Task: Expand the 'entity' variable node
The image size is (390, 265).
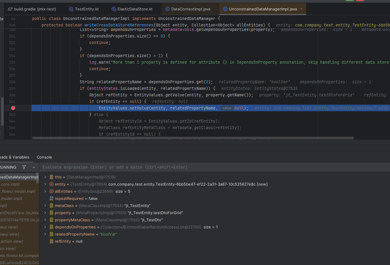Action: click(45, 184)
